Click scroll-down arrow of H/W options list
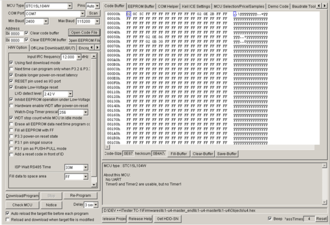The image size is (330, 225). click(x=94, y=185)
